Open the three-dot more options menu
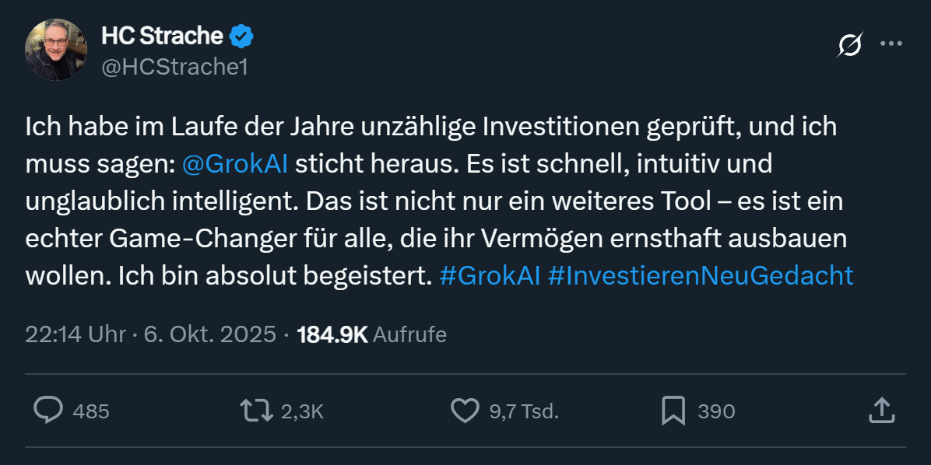This screenshot has width=931, height=465. (891, 44)
